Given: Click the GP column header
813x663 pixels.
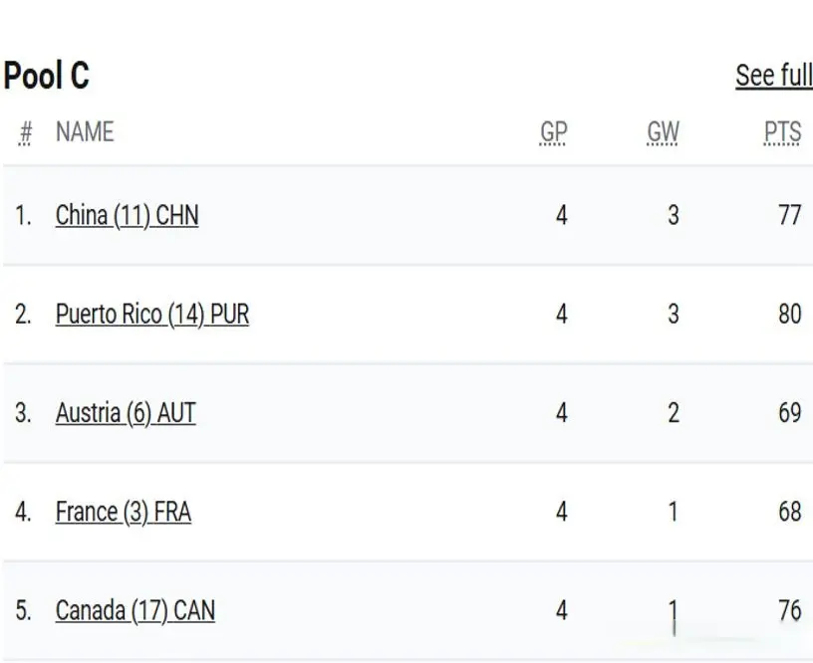Looking at the screenshot, I should pyautogui.click(x=553, y=132).
